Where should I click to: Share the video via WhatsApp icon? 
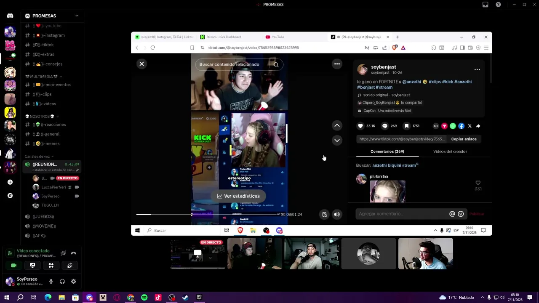(453, 126)
